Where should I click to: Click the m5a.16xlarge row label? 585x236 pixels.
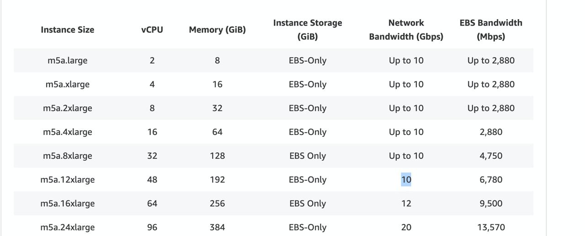[x=67, y=203]
